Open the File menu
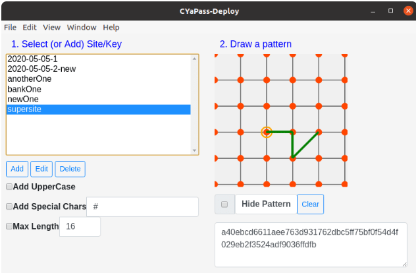This screenshot has width=416, height=273. pyautogui.click(x=10, y=28)
